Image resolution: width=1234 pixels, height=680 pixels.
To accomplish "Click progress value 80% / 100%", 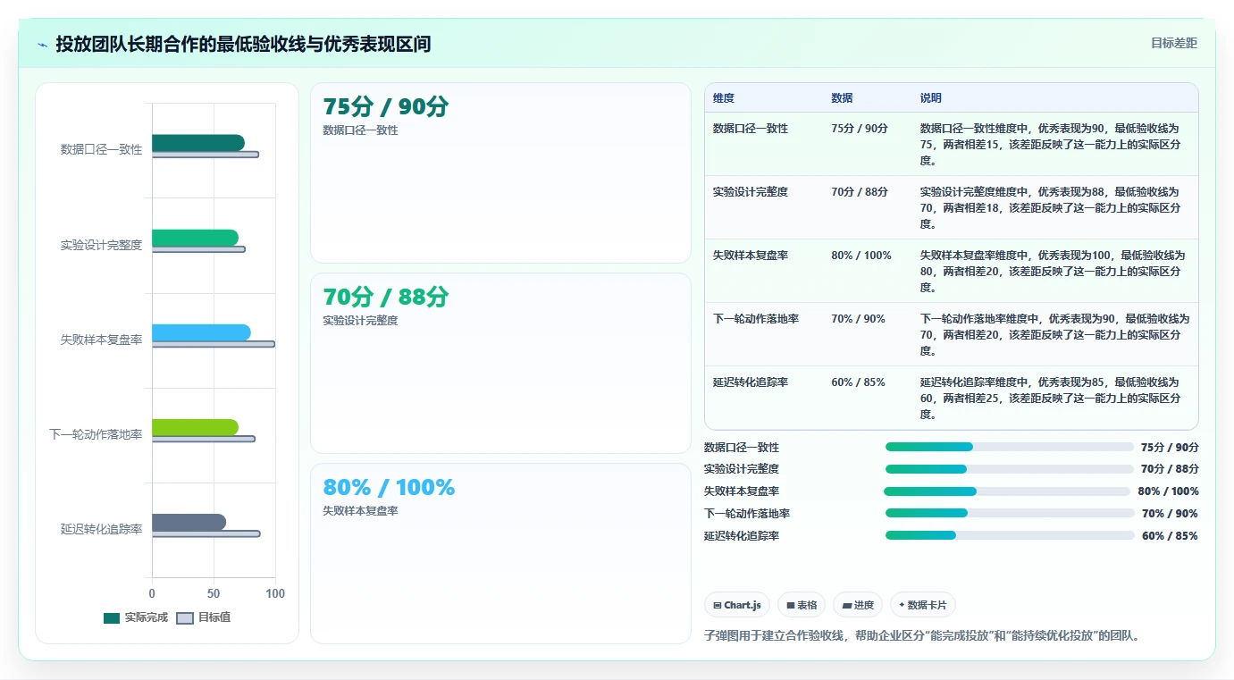I will point(1169,491).
